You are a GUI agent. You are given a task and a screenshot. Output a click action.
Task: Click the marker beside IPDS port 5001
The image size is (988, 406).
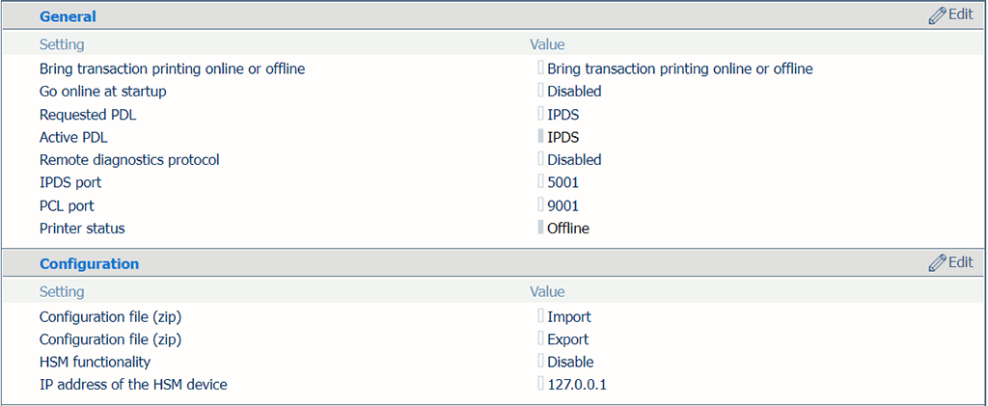coord(540,182)
